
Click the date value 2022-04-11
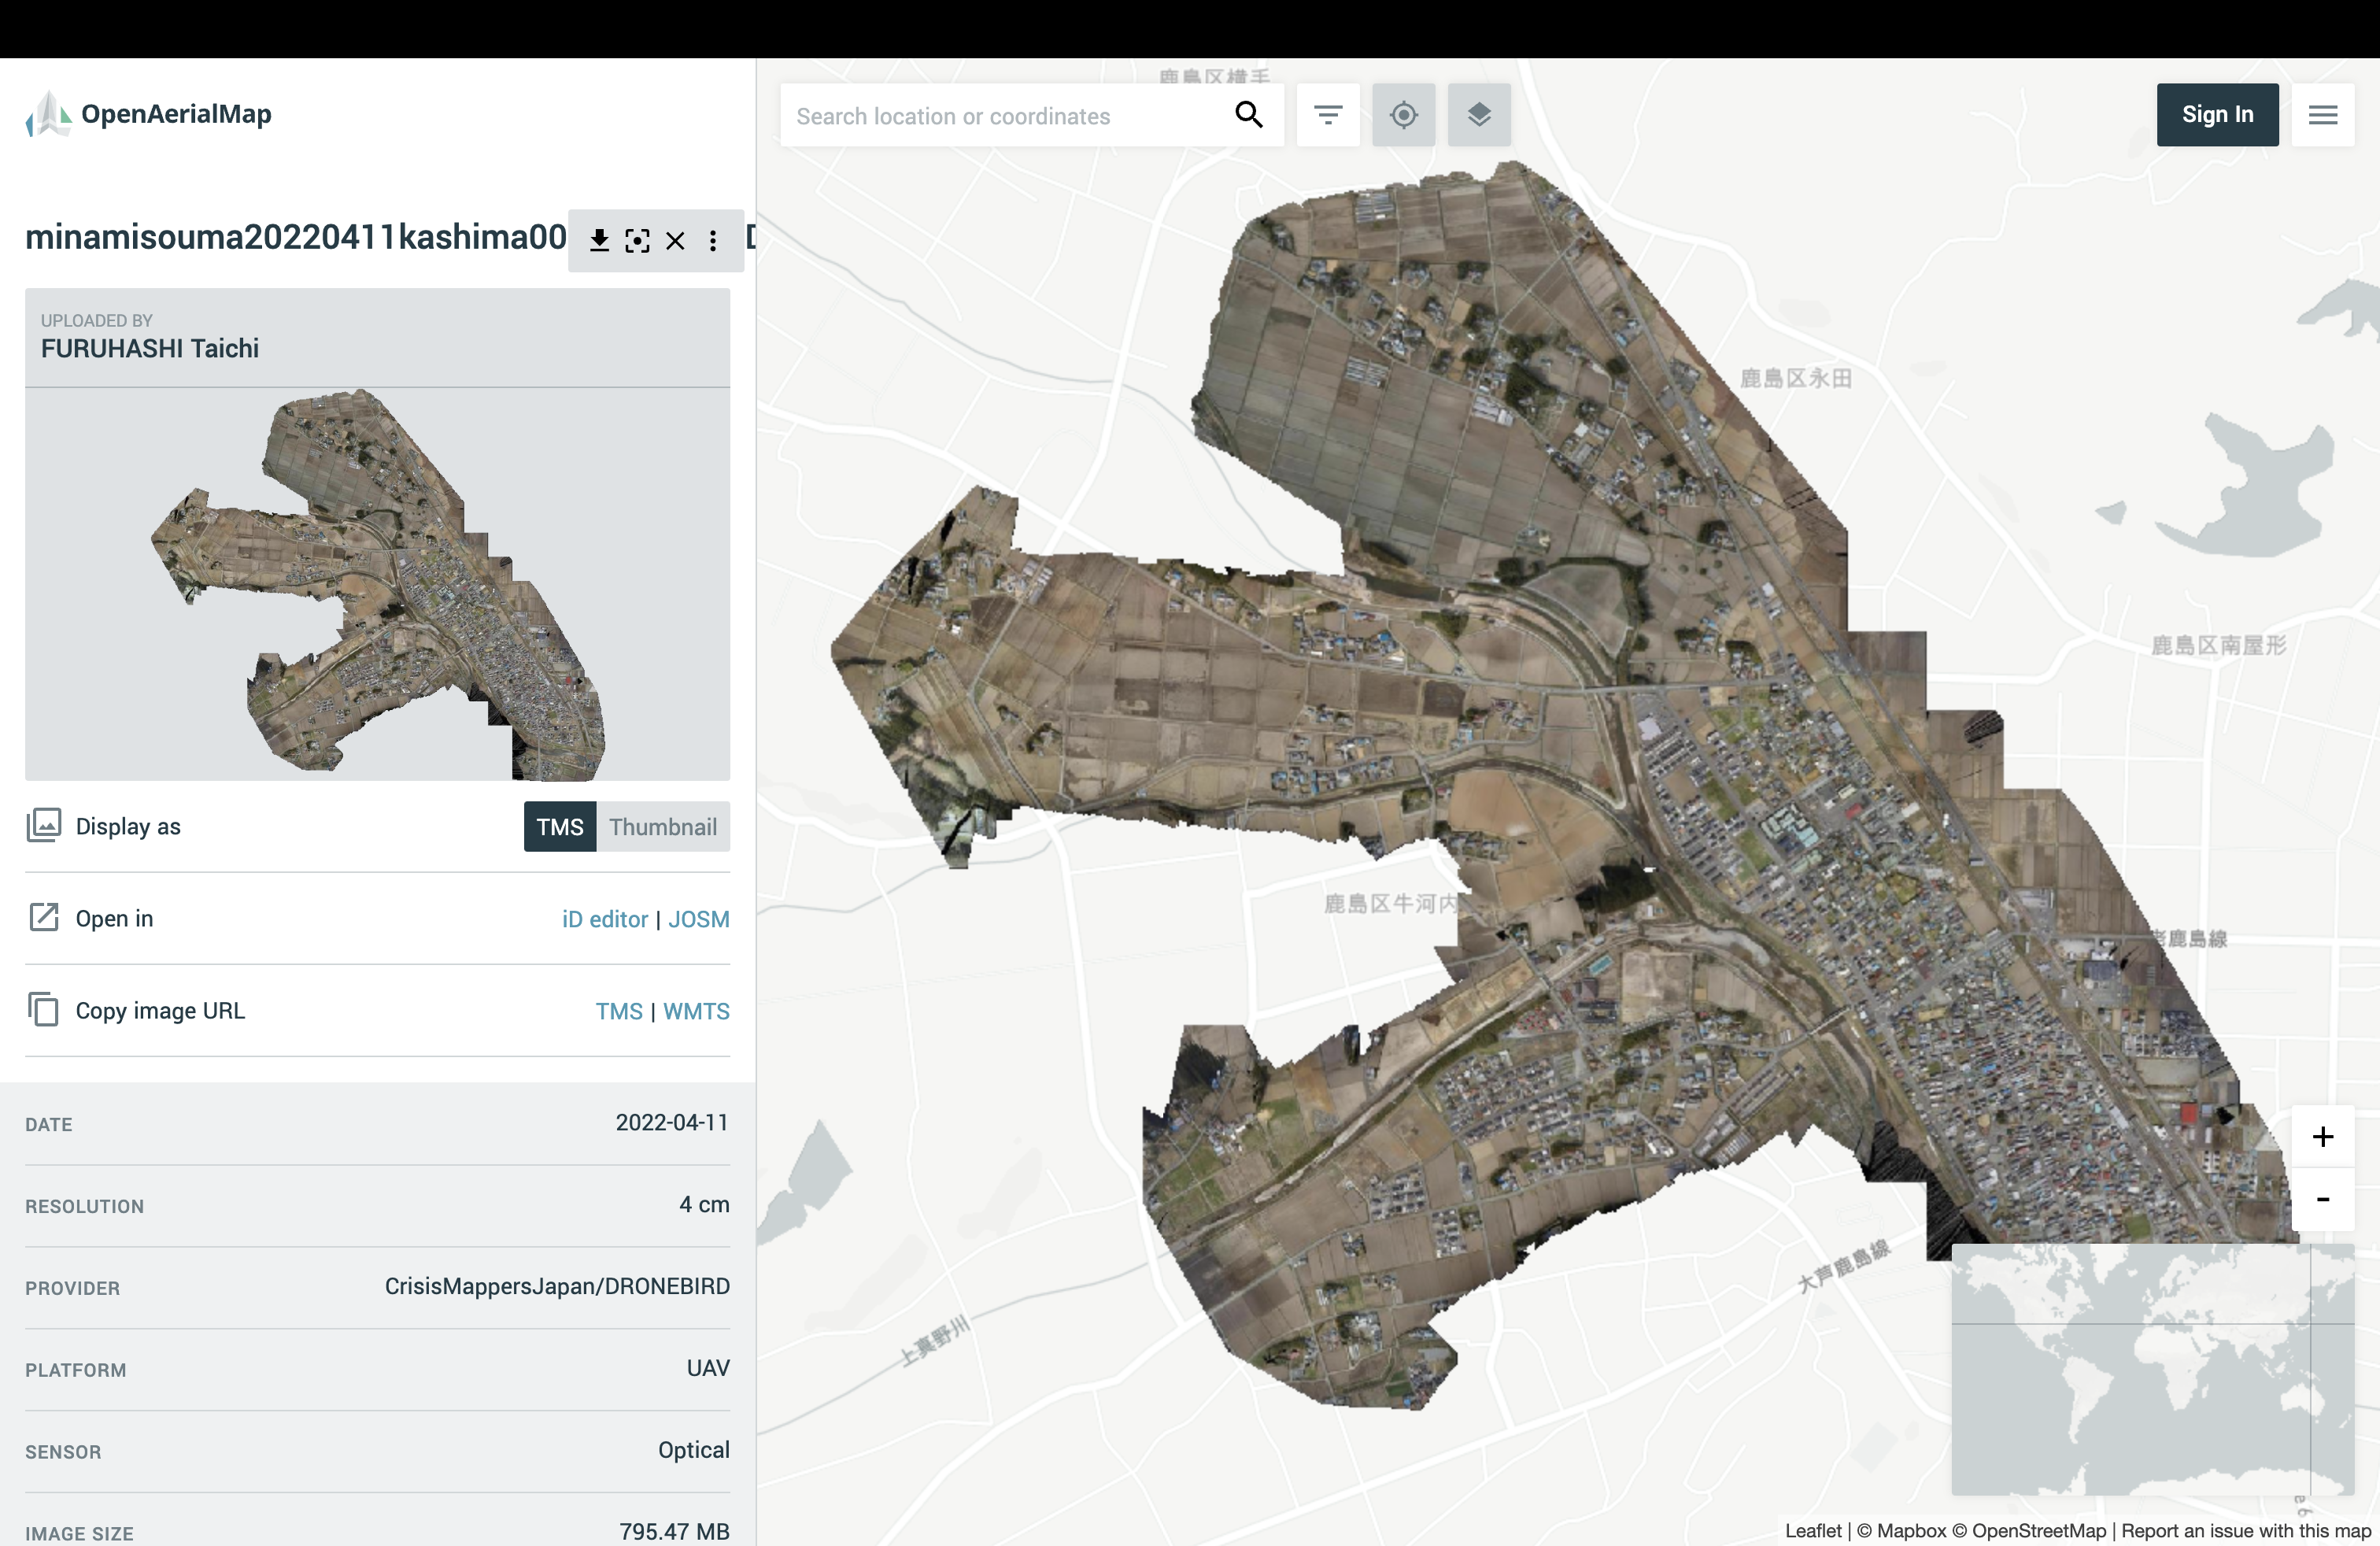(672, 1122)
